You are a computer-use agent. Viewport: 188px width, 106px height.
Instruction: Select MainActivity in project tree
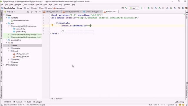[20, 29]
